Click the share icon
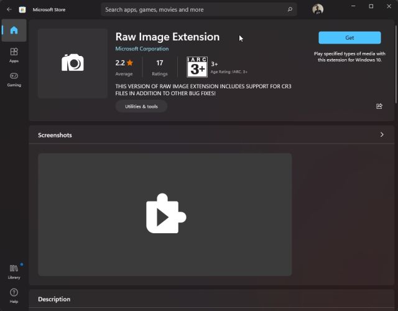This screenshot has width=398, height=311. (379, 106)
